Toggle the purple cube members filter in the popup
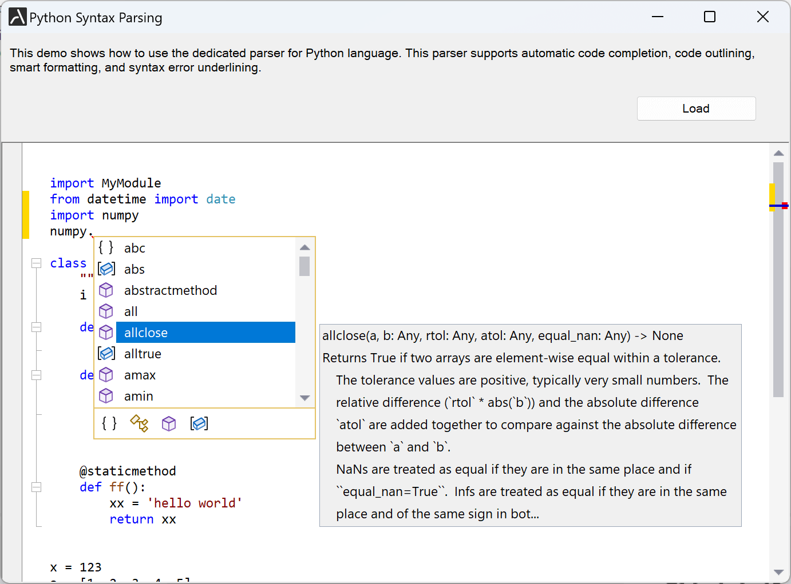Viewport: 791px width, 584px height. point(169,423)
